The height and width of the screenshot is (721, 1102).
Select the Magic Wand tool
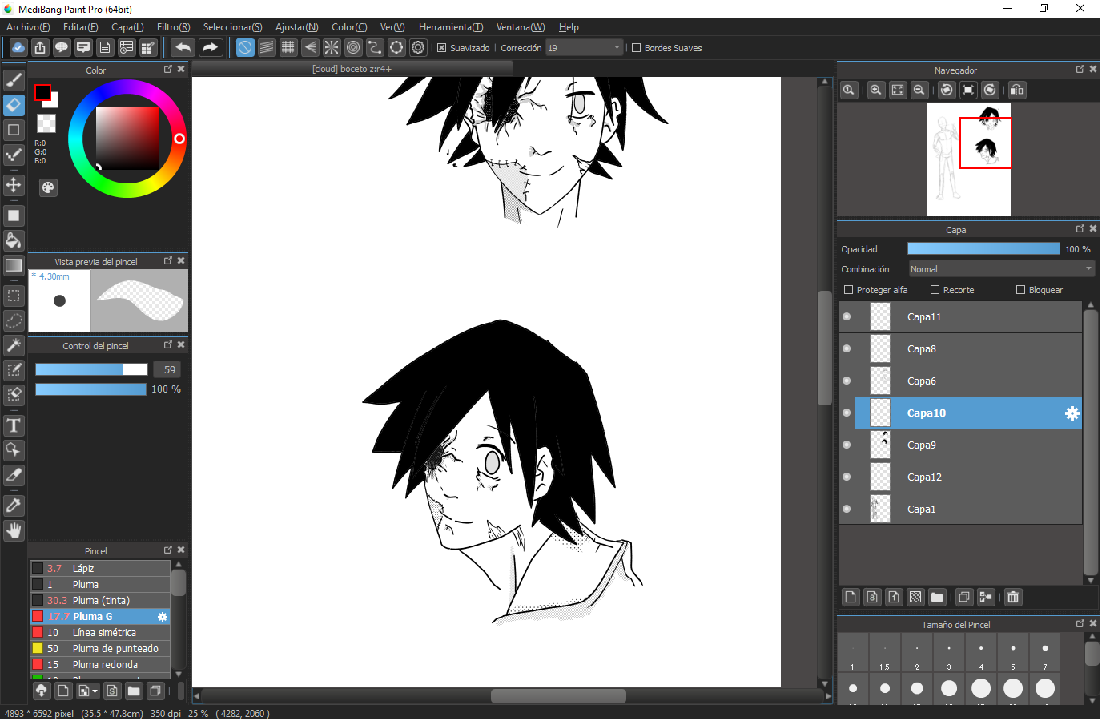point(14,345)
